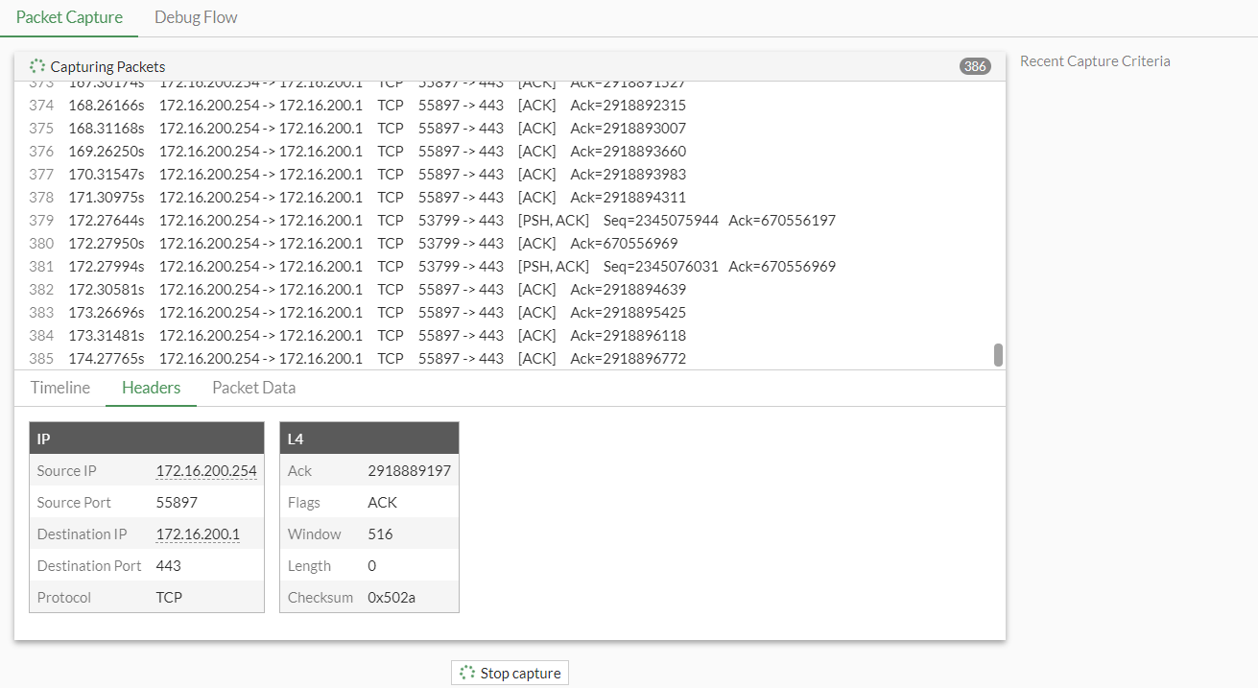The width and height of the screenshot is (1258, 688).
Task: Show the Packet Data tab
Action: pyautogui.click(x=254, y=388)
